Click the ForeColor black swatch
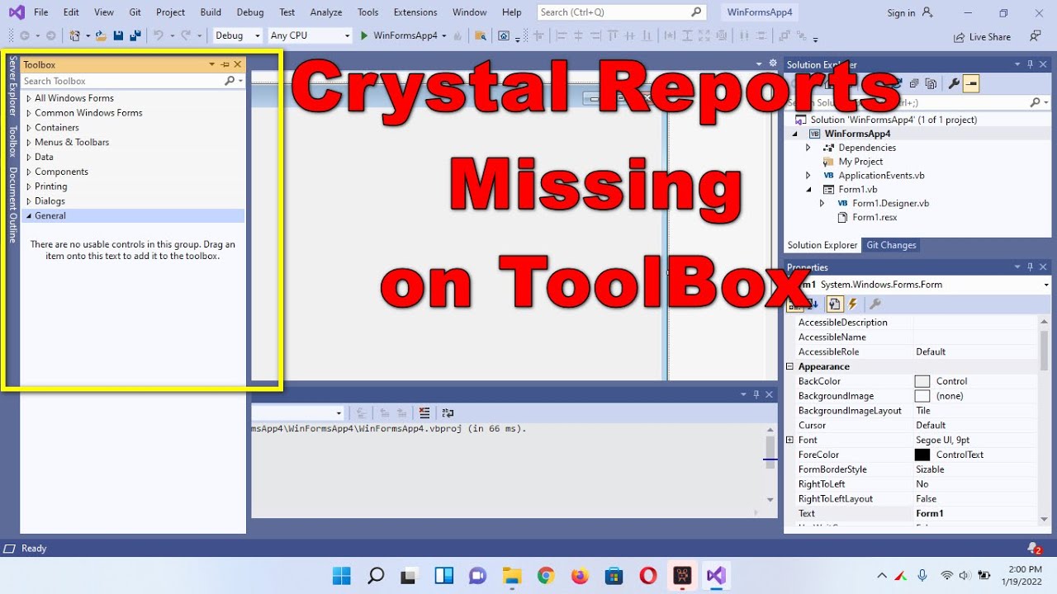The image size is (1057, 594). point(922,455)
